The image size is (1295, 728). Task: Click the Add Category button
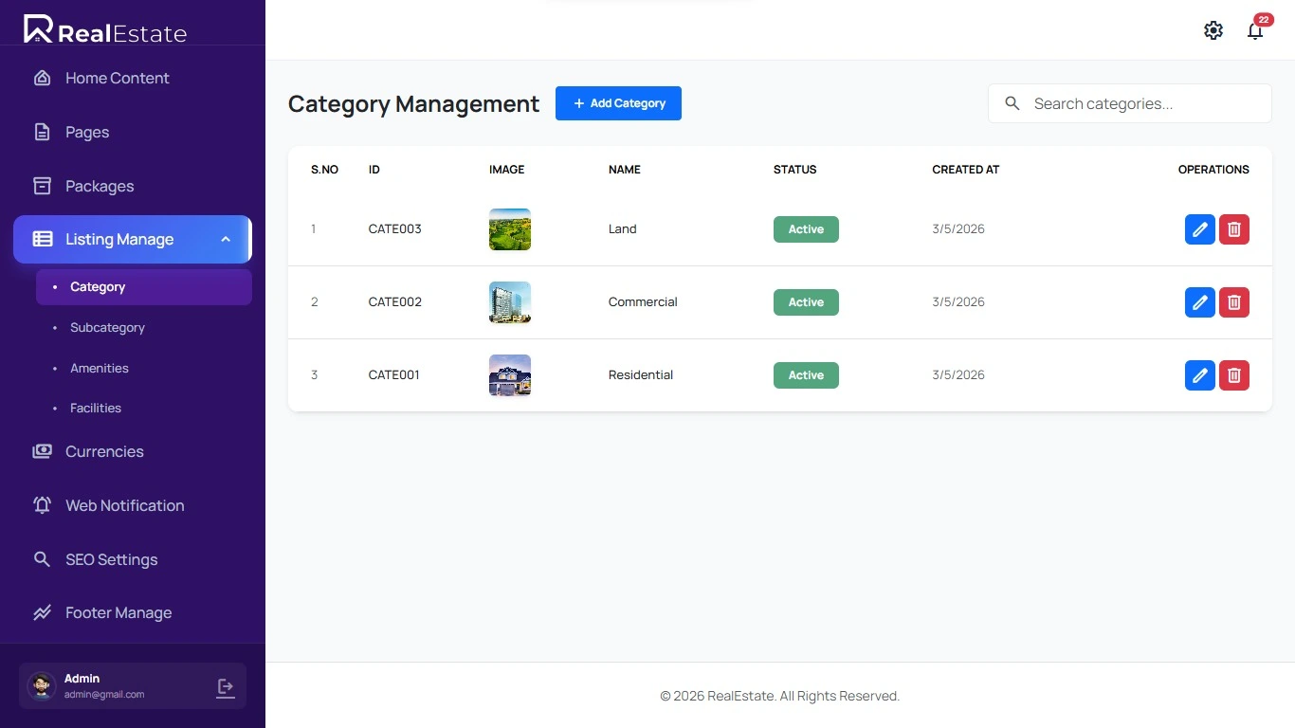pos(618,103)
